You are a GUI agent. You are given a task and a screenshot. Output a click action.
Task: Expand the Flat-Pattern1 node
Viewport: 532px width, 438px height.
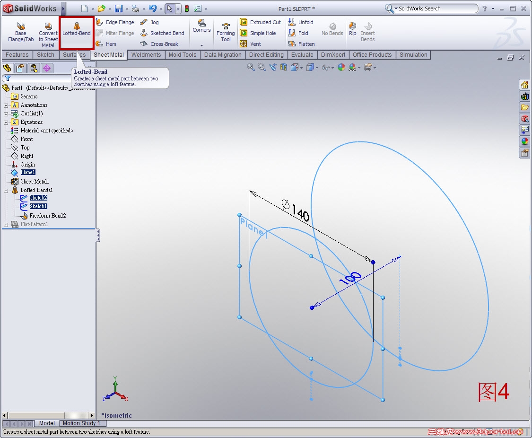[6, 225]
